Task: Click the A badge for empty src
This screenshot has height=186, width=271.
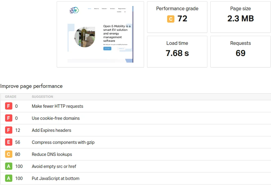Action: (x=8, y=166)
